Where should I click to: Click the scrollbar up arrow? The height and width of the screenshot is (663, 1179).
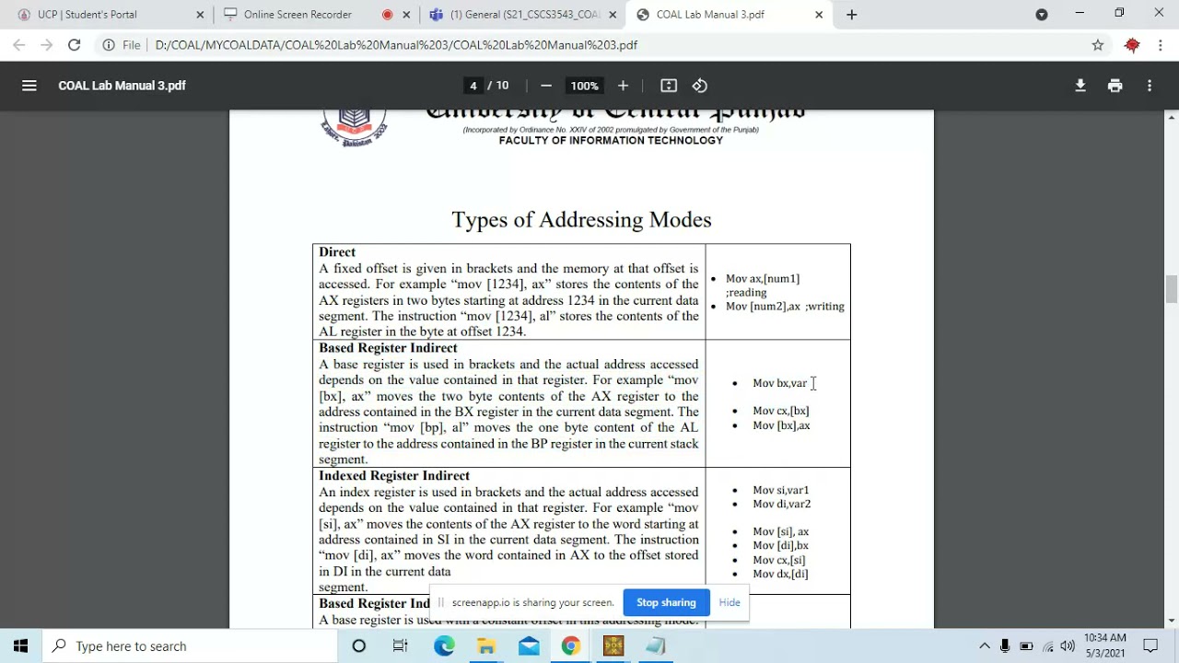pos(1172,117)
